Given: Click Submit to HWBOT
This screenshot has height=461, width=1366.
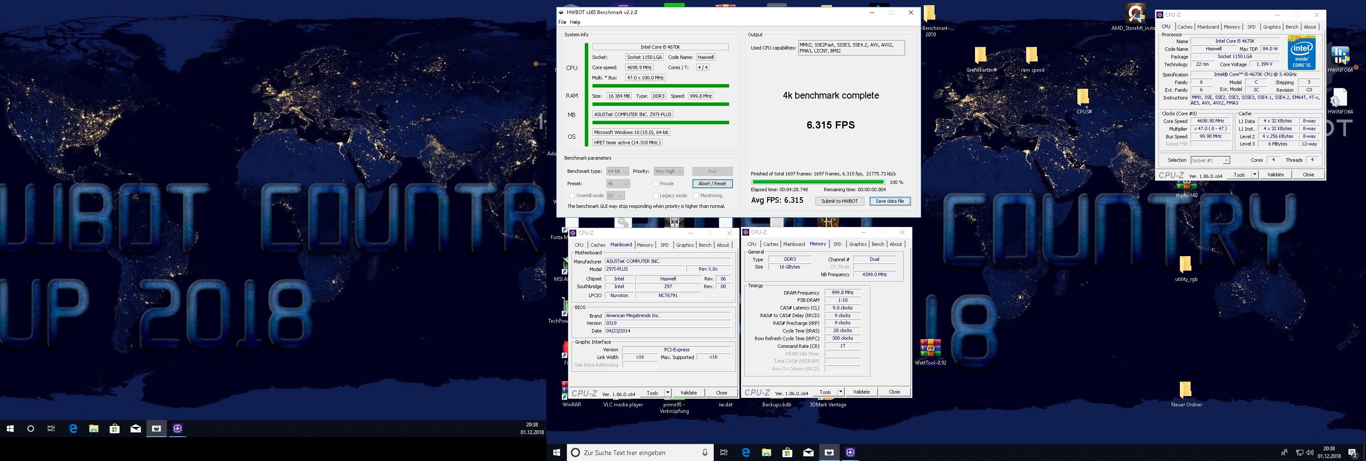Looking at the screenshot, I should tap(839, 201).
